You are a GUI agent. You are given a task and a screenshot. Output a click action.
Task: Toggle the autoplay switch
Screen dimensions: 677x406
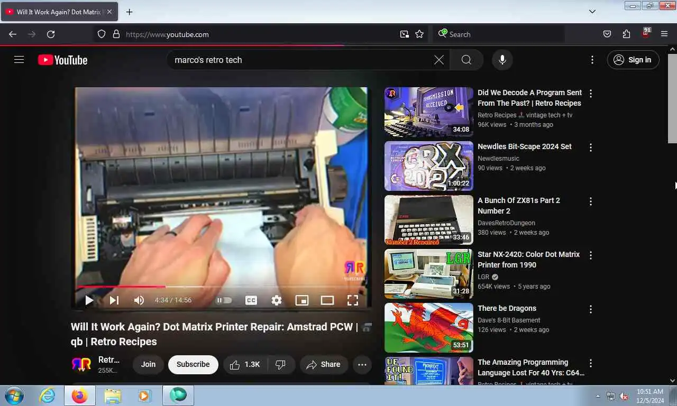tap(224, 300)
